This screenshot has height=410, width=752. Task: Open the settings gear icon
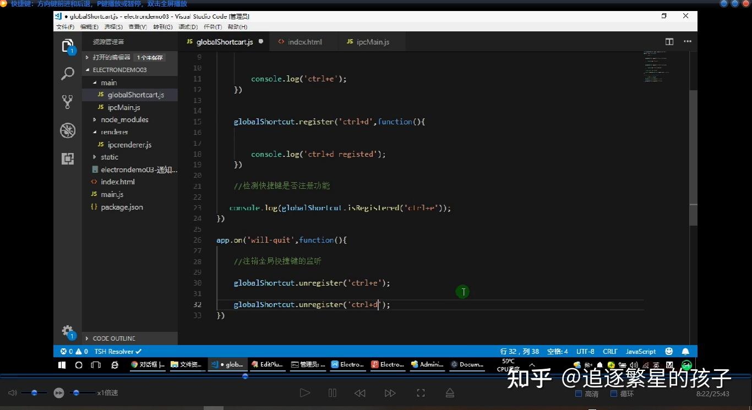[67, 330]
